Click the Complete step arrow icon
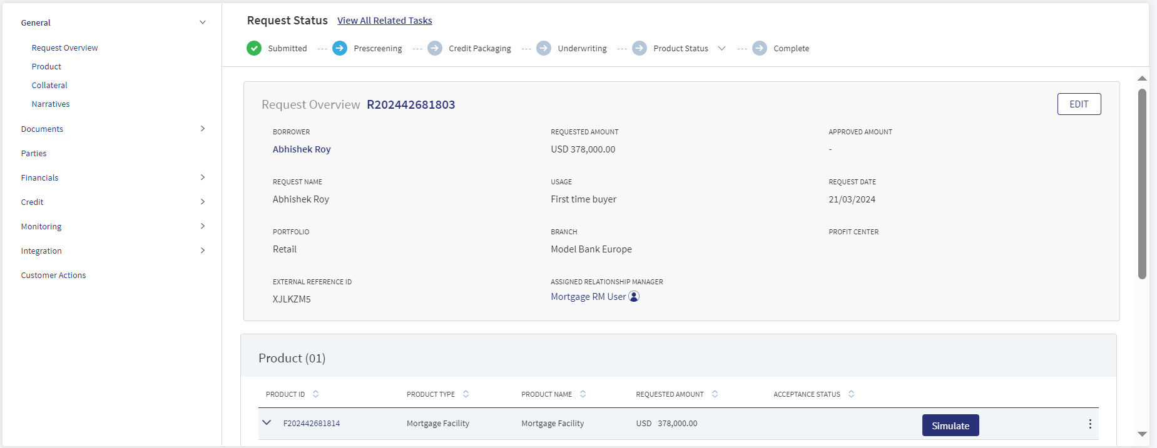Image resolution: width=1157 pixels, height=448 pixels. 760,48
